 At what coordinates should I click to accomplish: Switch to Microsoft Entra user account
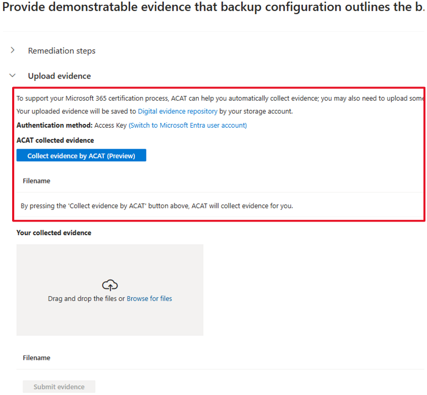tap(188, 126)
